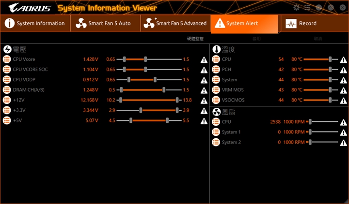The image size is (349, 204).
Task: Click list icon beside VRM MOS
Action: 216,90
